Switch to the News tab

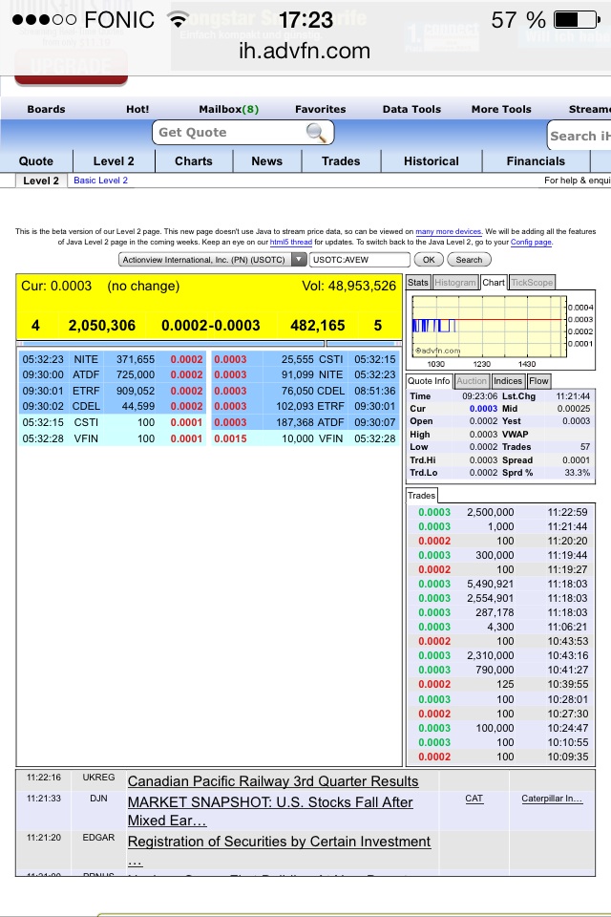click(267, 160)
